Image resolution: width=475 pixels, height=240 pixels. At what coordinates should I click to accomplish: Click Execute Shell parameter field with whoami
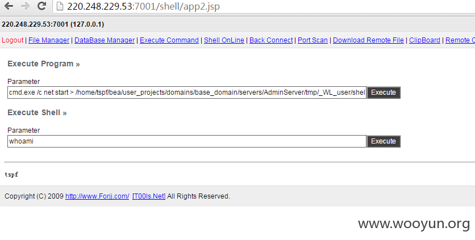tap(187, 141)
